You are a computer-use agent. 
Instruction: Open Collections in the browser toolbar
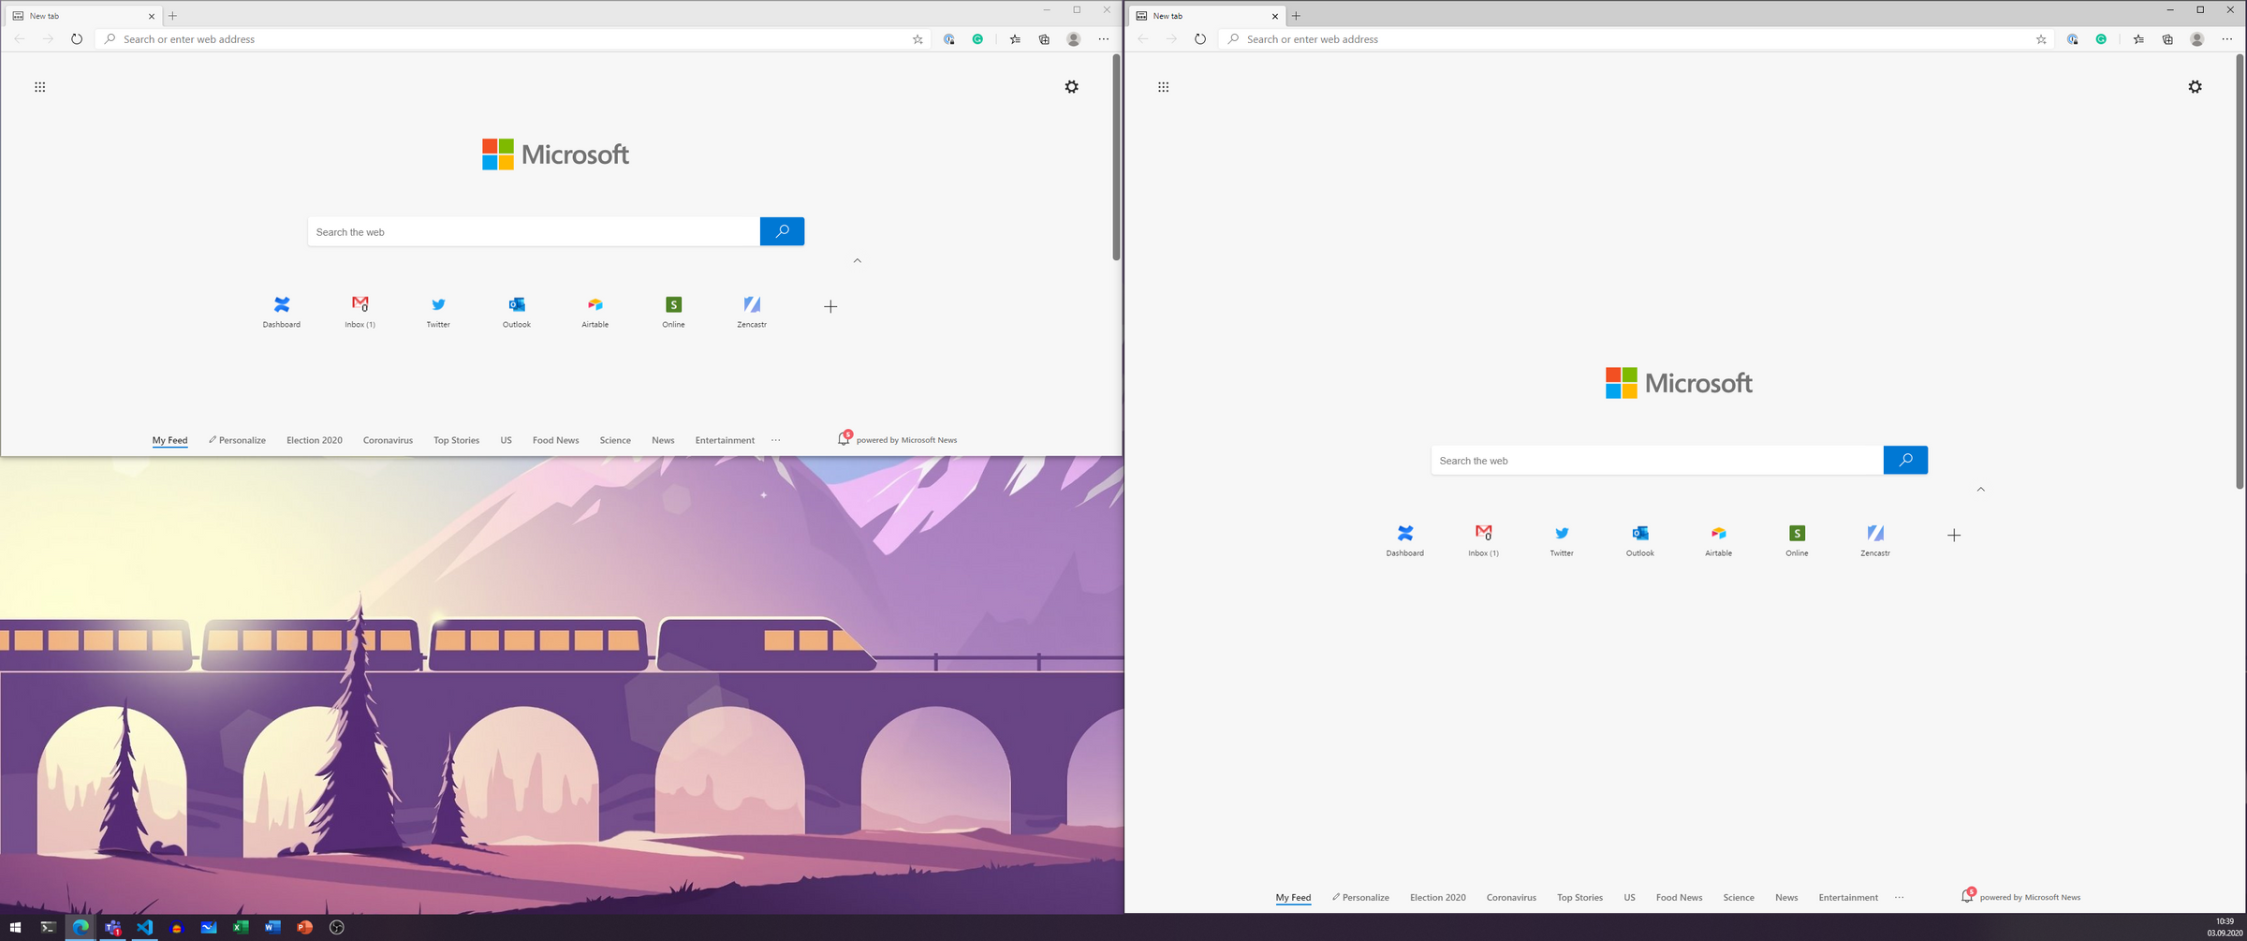(x=1043, y=38)
